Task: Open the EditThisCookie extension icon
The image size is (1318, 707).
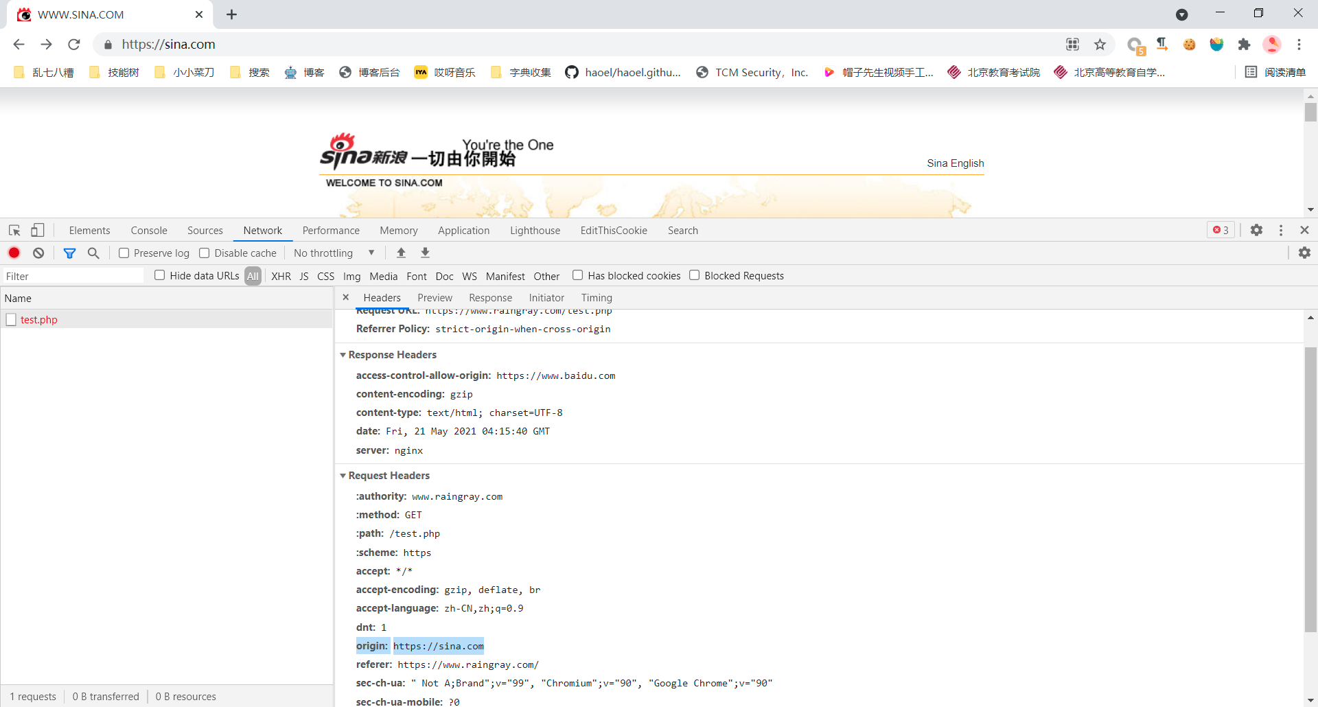Action: (x=1189, y=45)
